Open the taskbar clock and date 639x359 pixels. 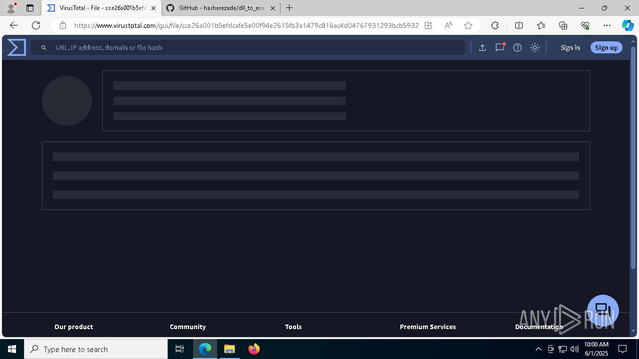coord(596,349)
